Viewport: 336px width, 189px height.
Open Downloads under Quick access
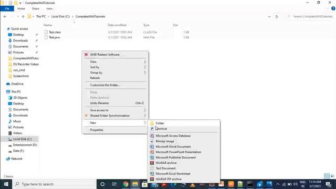[20, 40]
